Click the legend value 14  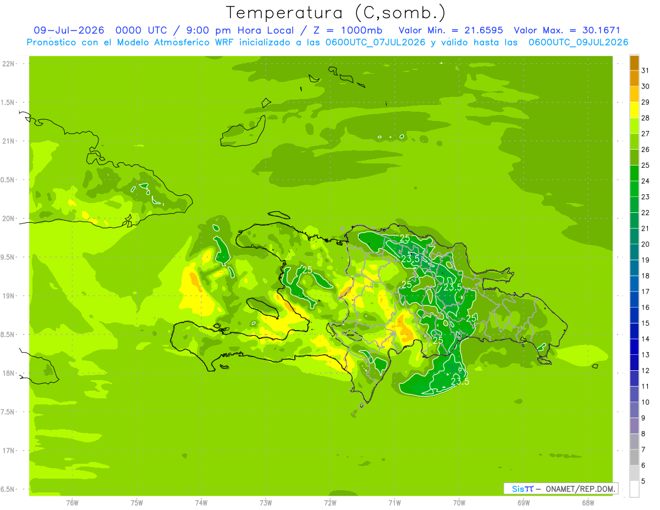pyautogui.click(x=646, y=339)
